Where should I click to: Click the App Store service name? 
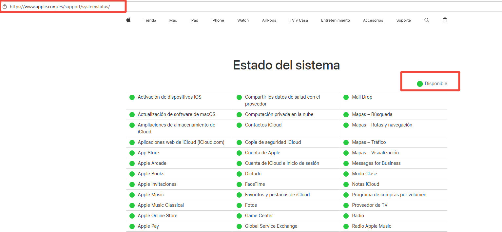click(148, 153)
